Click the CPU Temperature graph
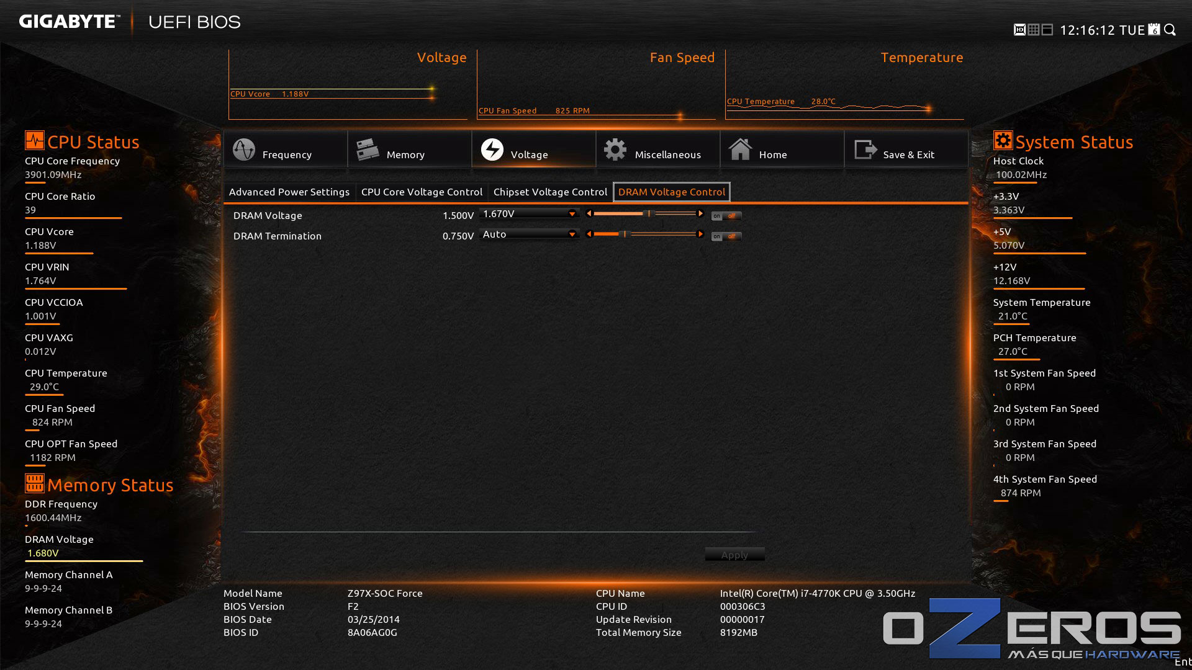1192x670 pixels. pos(844,85)
